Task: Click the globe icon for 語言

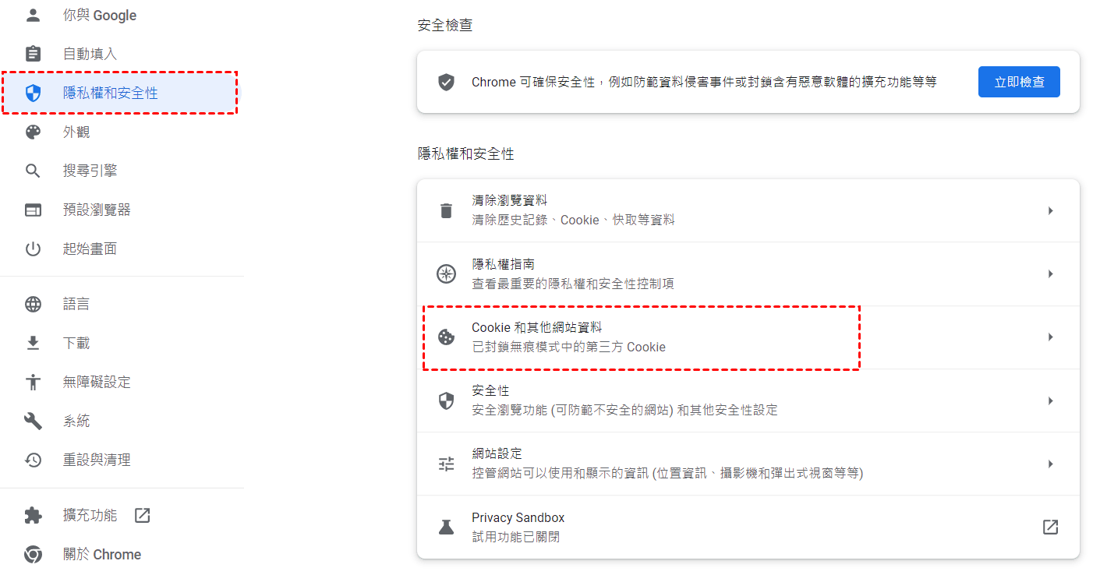Action: tap(33, 304)
